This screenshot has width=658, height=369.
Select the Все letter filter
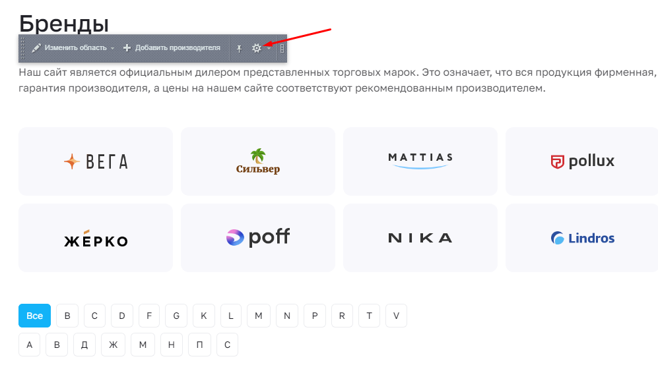[34, 316]
